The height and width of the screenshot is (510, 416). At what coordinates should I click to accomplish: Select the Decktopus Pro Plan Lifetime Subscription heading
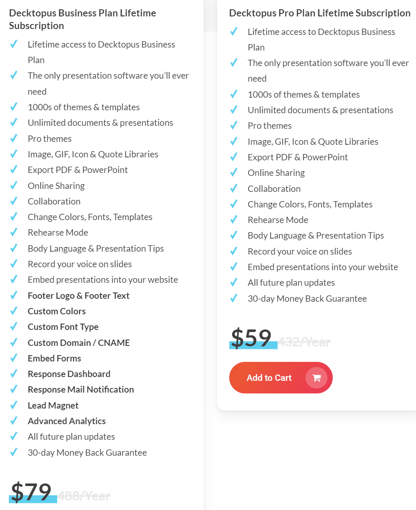point(320,13)
